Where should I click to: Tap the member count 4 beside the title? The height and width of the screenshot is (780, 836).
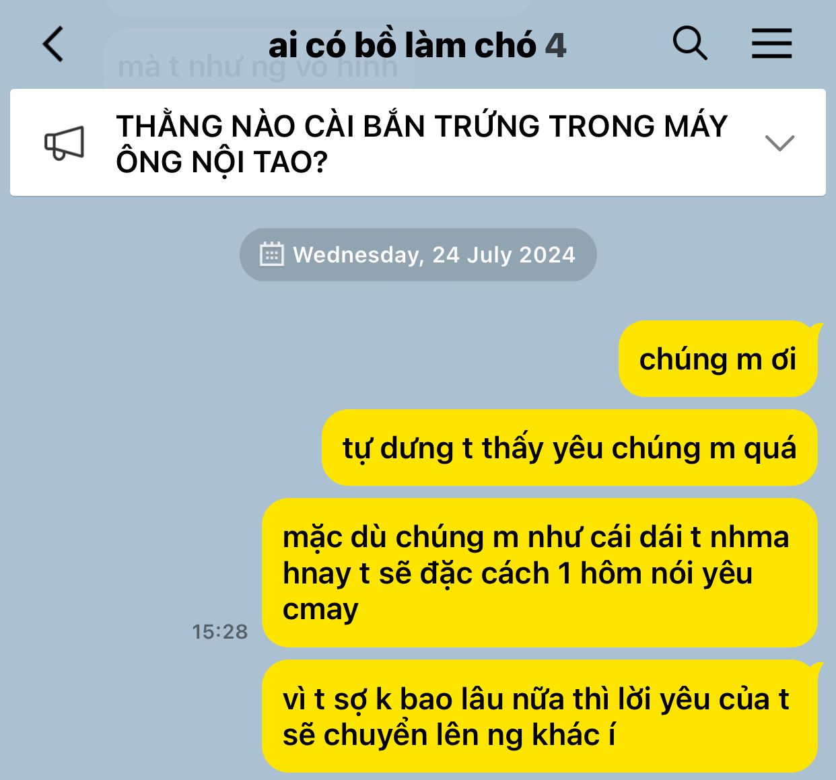pos(556,46)
